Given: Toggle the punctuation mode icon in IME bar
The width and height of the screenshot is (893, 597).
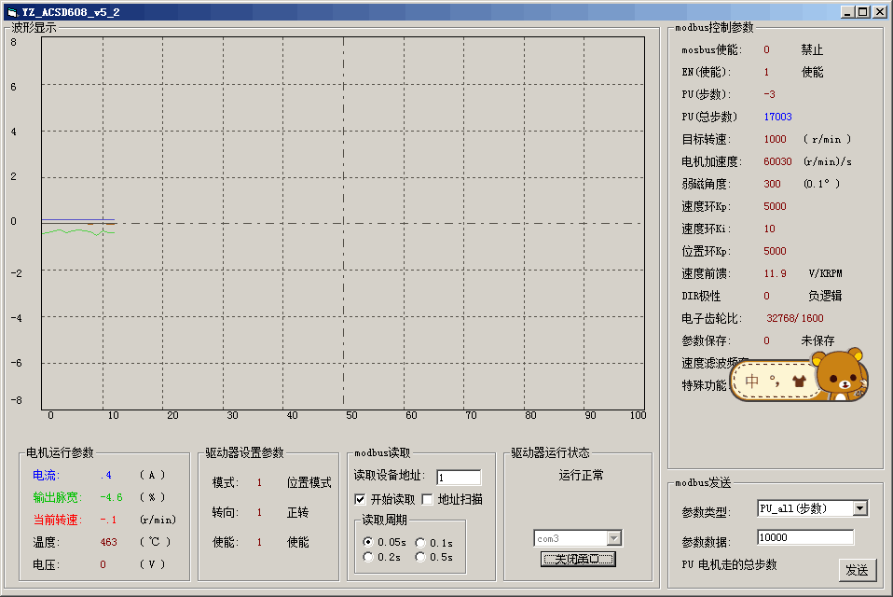Looking at the screenshot, I should [775, 381].
